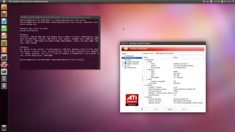Click the Driver Packaging Version row
Screen dimensions: 235x132
tap(174, 89)
